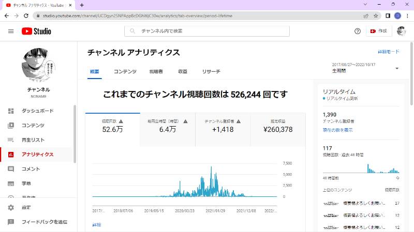Click the browser back arrow

click(7, 16)
